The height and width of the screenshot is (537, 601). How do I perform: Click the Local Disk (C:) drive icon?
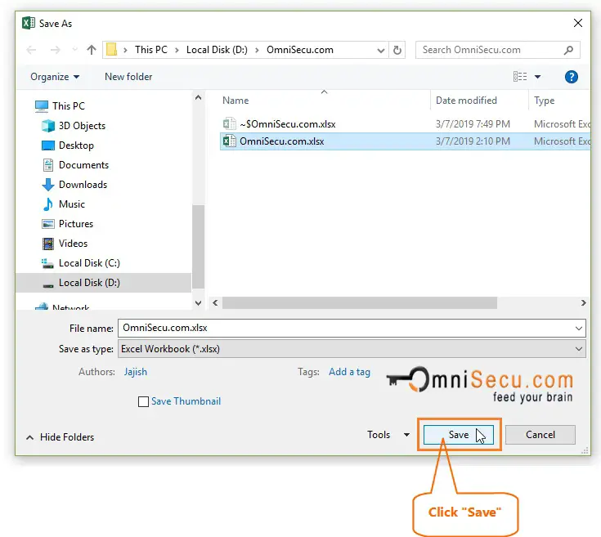pos(47,263)
